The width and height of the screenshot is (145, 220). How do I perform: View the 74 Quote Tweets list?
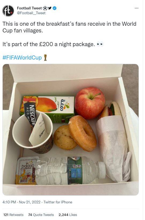coord(41,215)
